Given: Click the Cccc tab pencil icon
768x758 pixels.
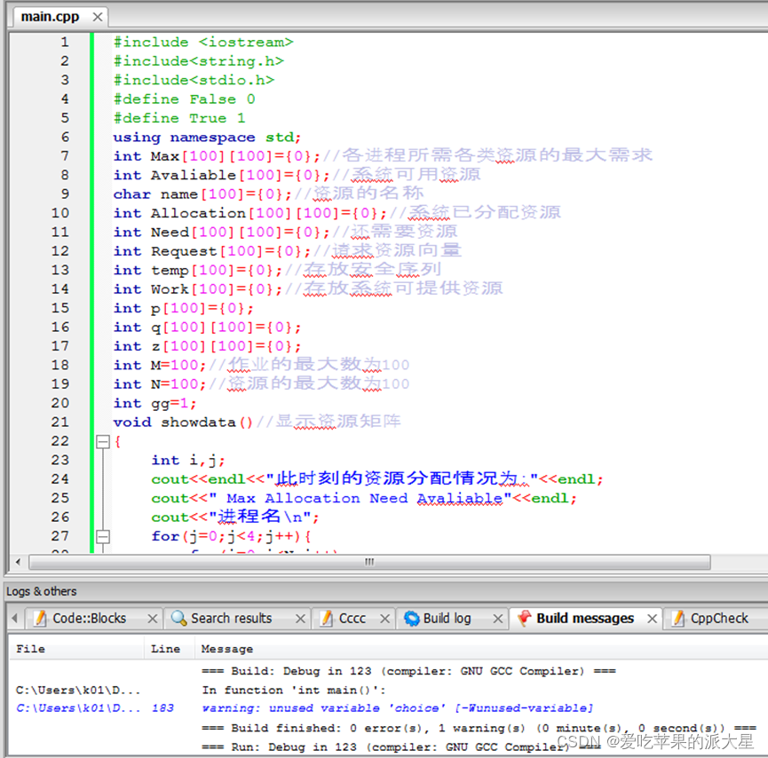Looking at the screenshot, I should [326, 619].
